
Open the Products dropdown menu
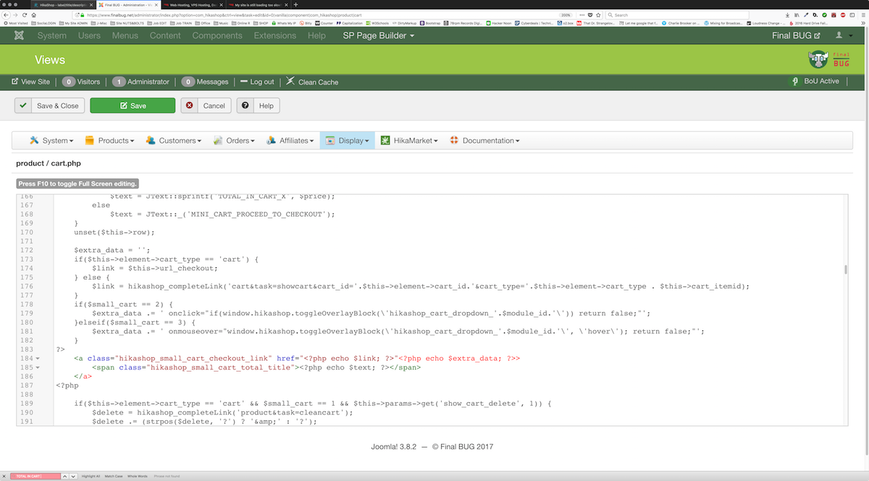109,141
